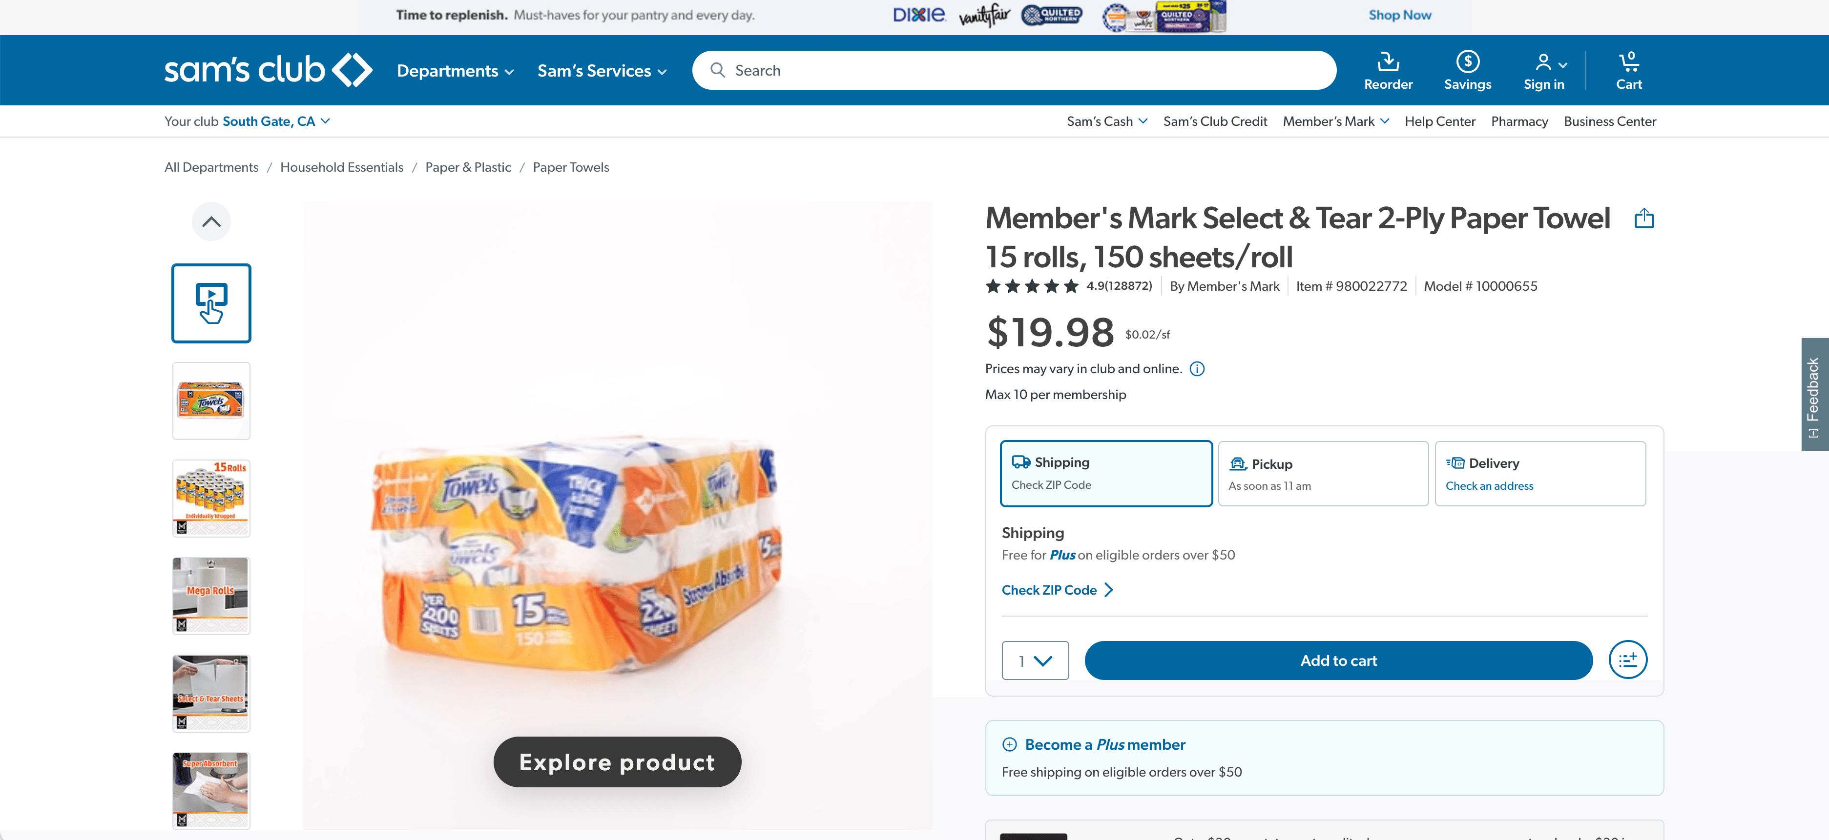Screen dimensions: 1829x840
Task: Expand the Departments menu
Action: point(455,70)
